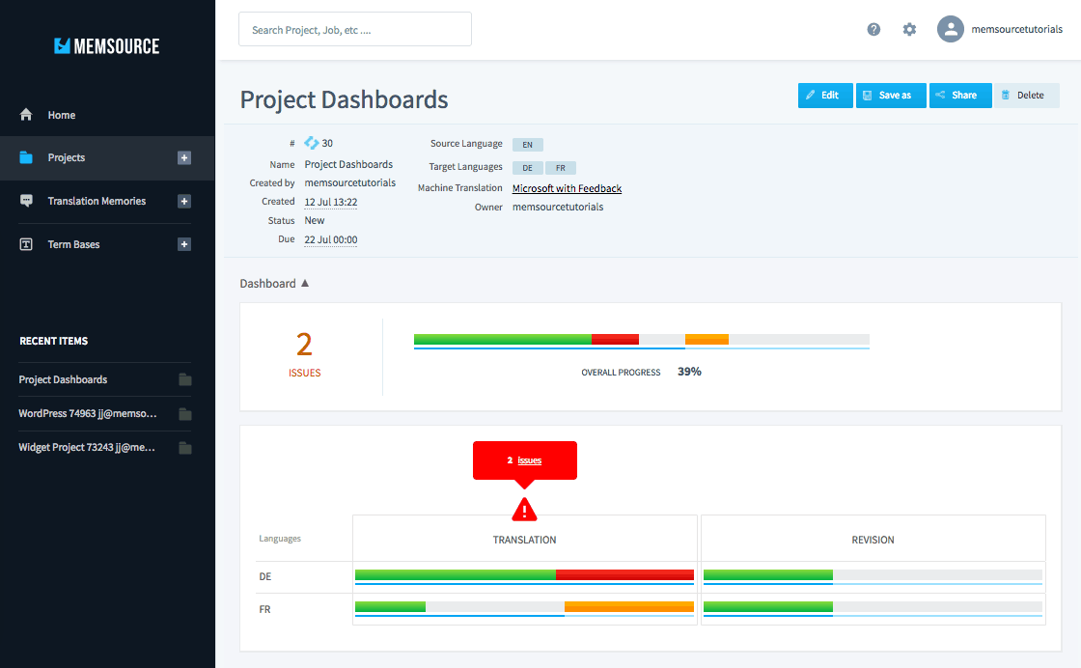The image size is (1081, 668).
Task: Share the project with Share button
Action: [x=960, y=96]
